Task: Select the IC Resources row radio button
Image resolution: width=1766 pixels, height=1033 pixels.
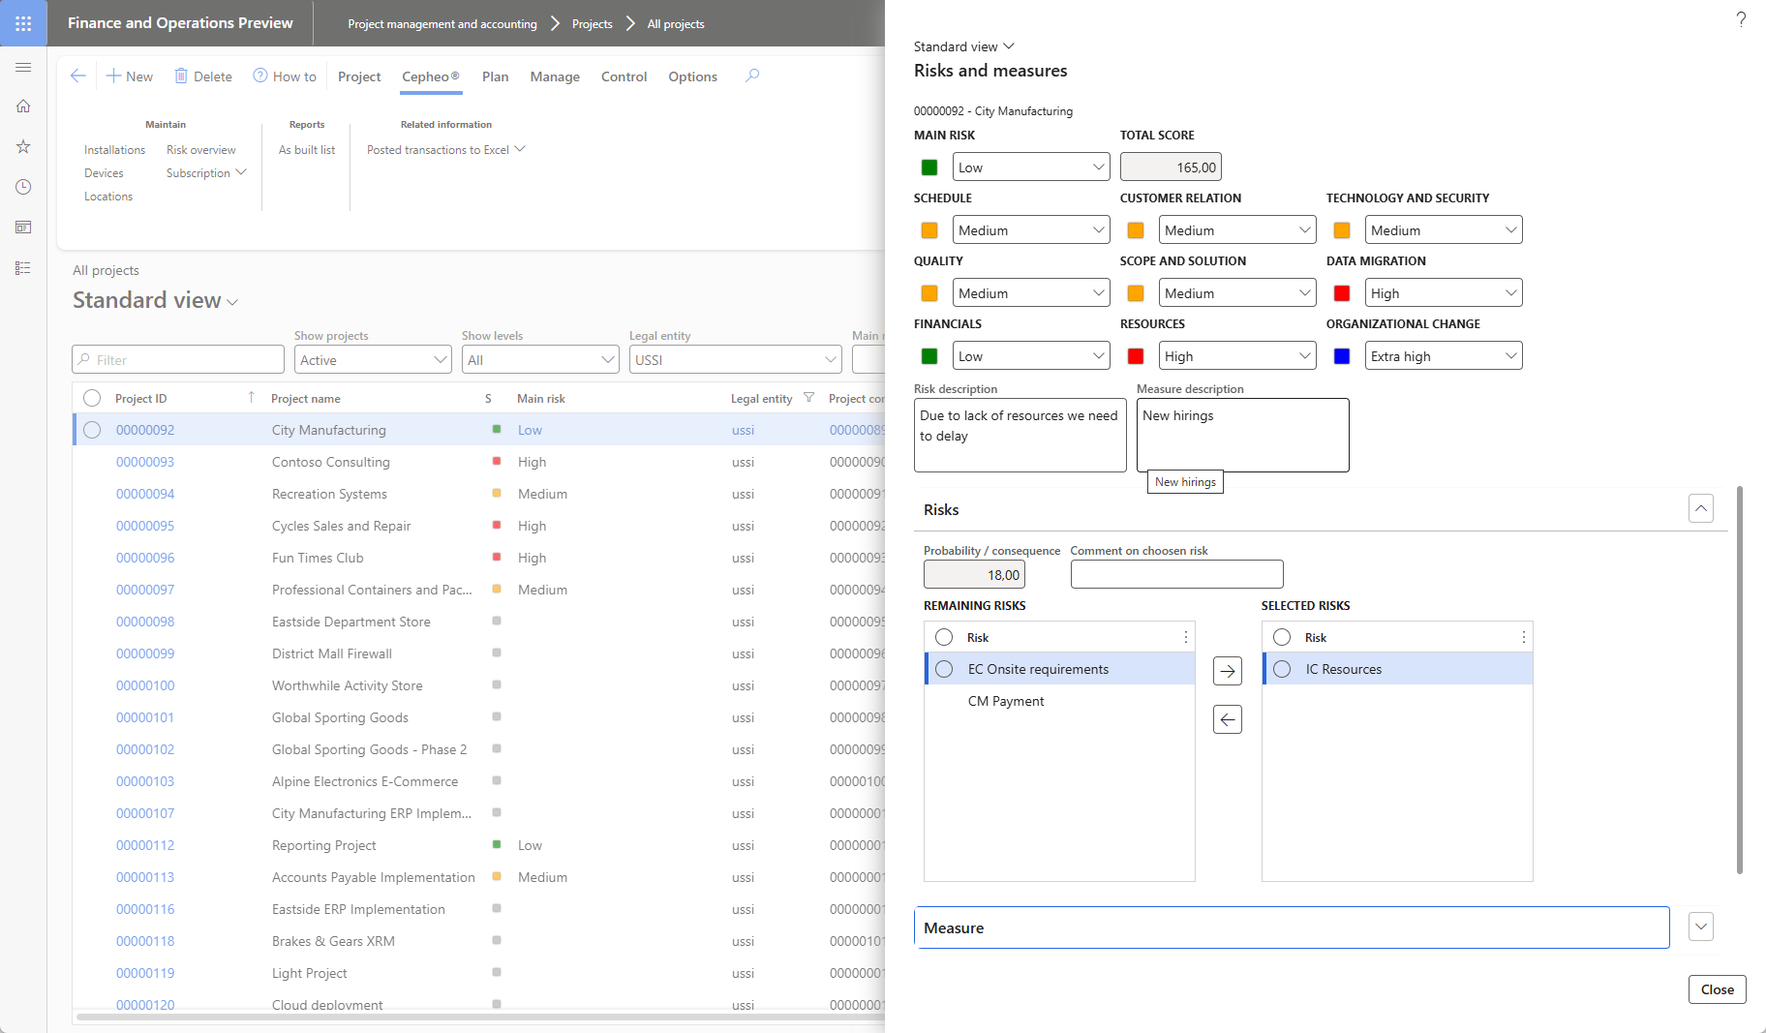Action: pos(1283,669)
